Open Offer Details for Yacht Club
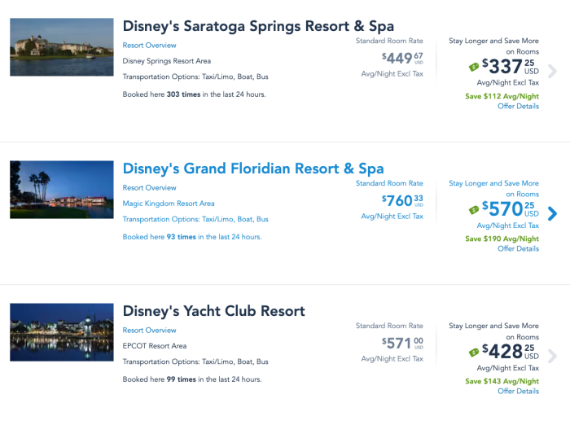This screenshot has width=570, height=425. pos(518,392)
